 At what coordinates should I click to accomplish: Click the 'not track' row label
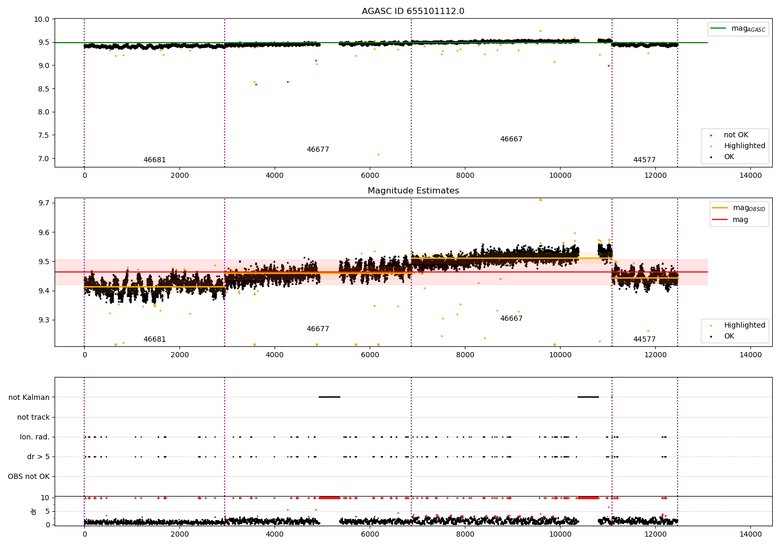pos(33,417)
